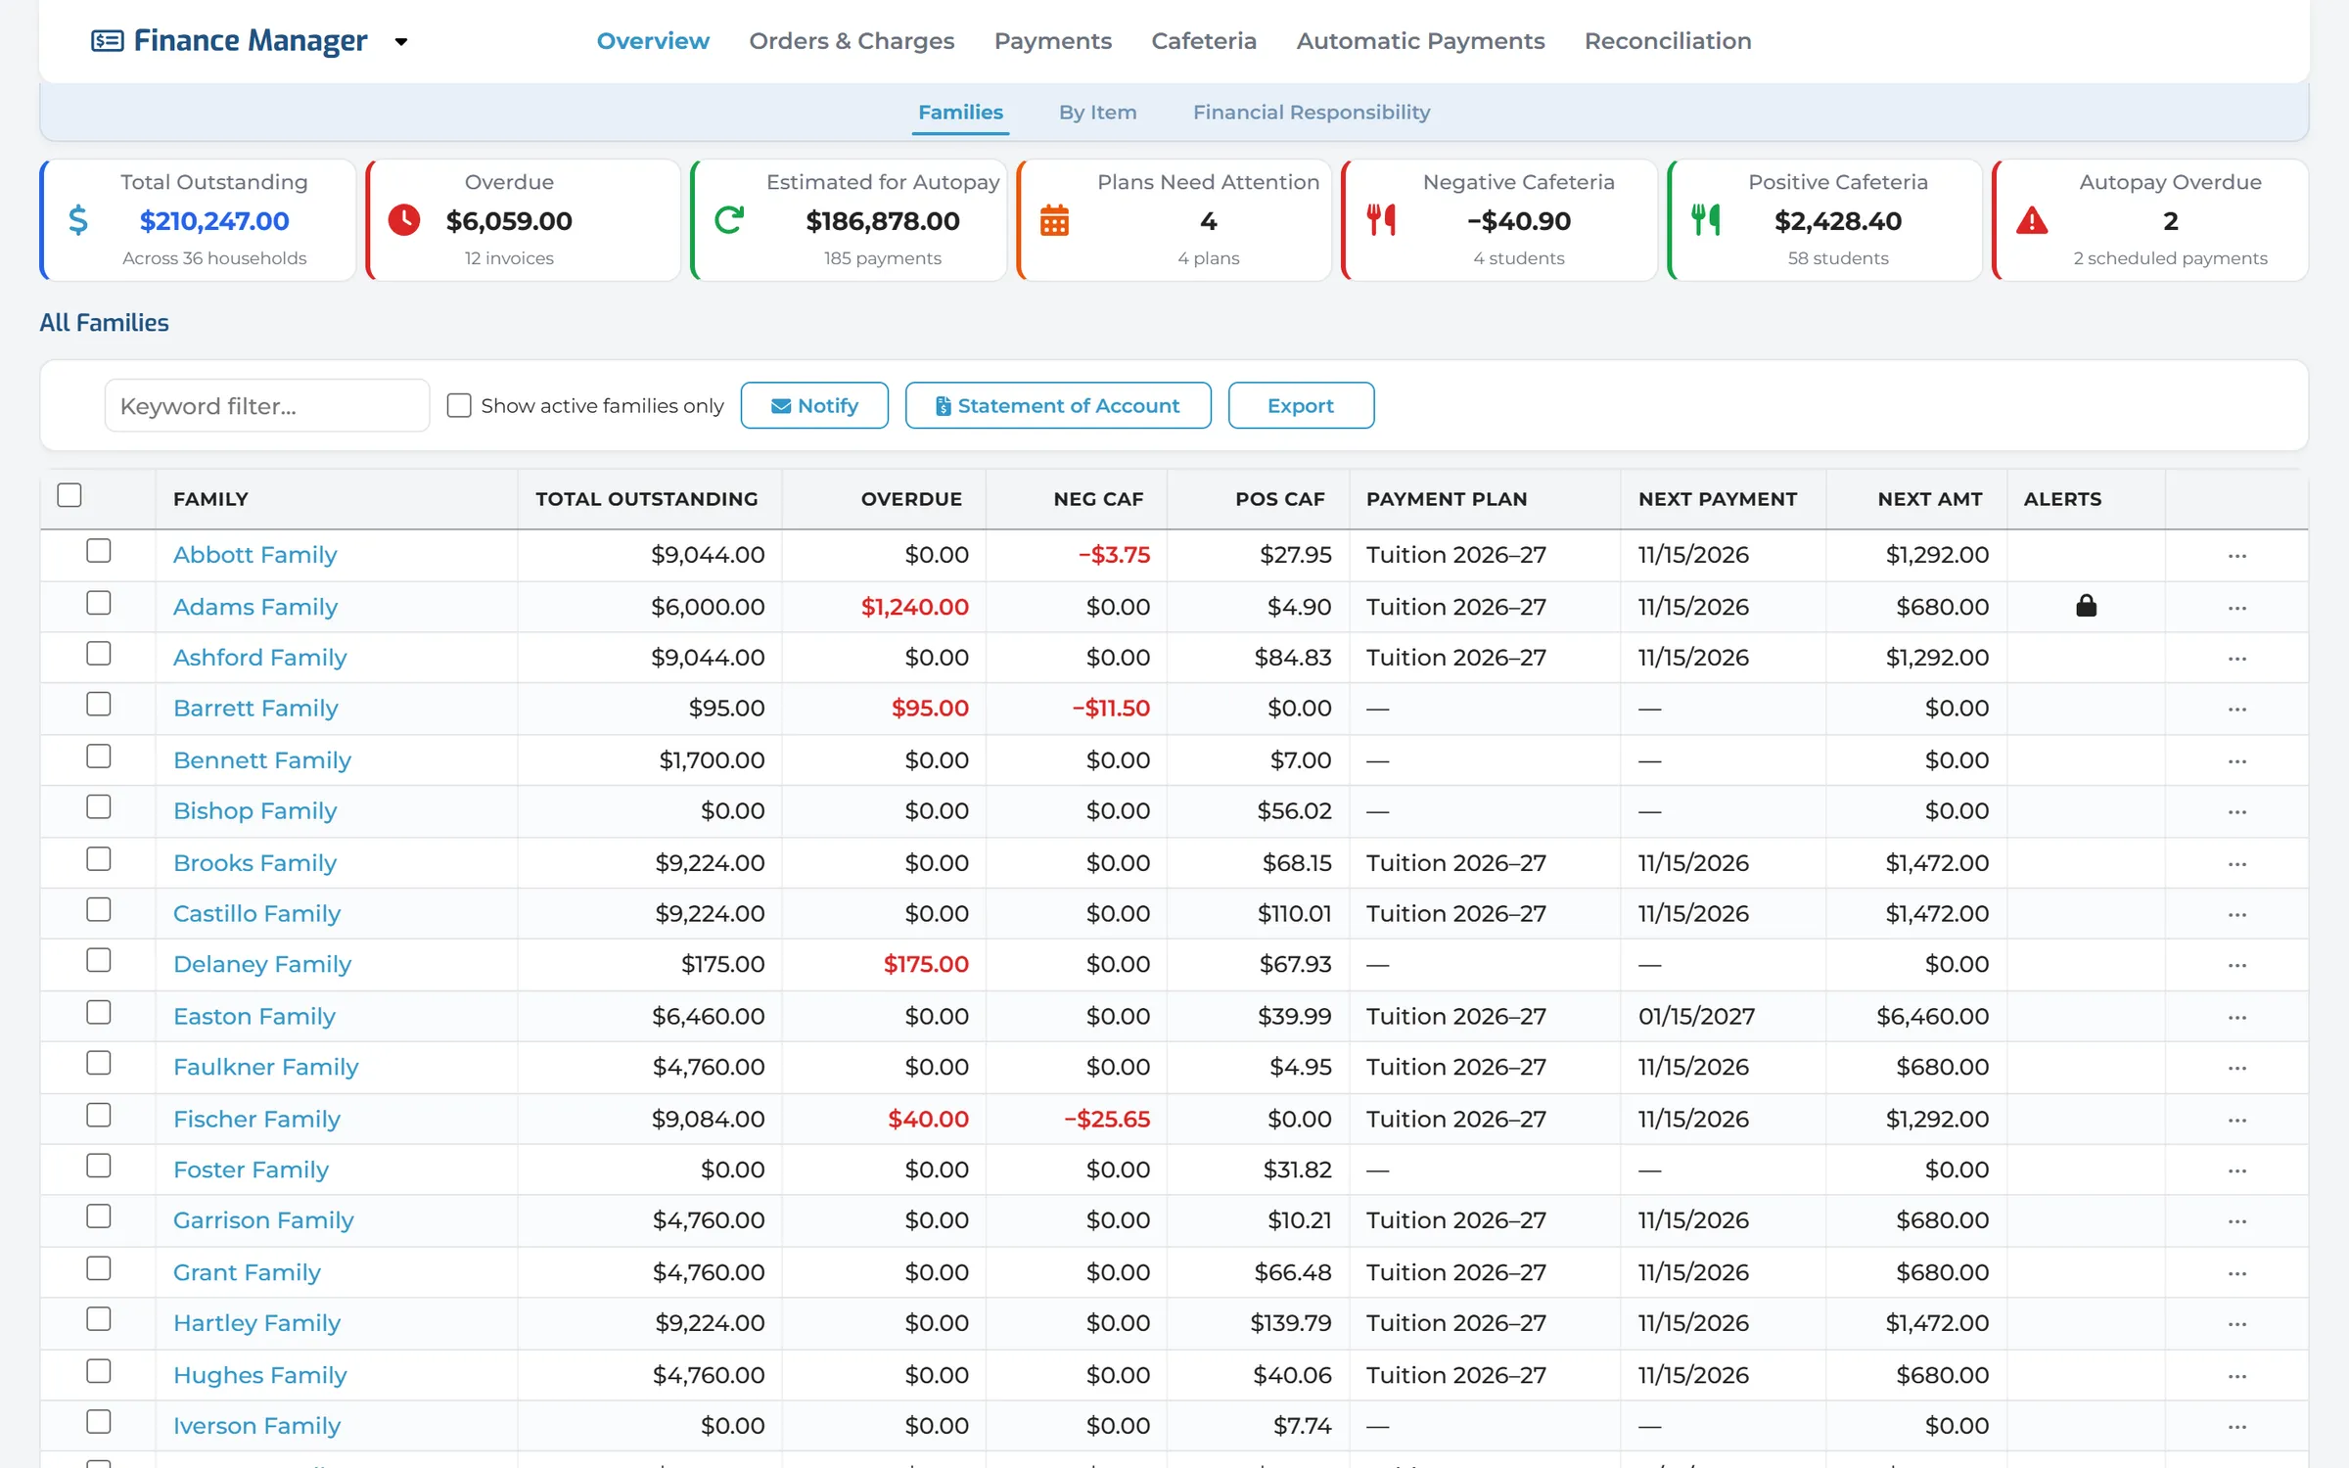This screenshot has height=1468, width=2349.
Task: Open the more options menu for Easton Family
Action: click(2237, 1017)
